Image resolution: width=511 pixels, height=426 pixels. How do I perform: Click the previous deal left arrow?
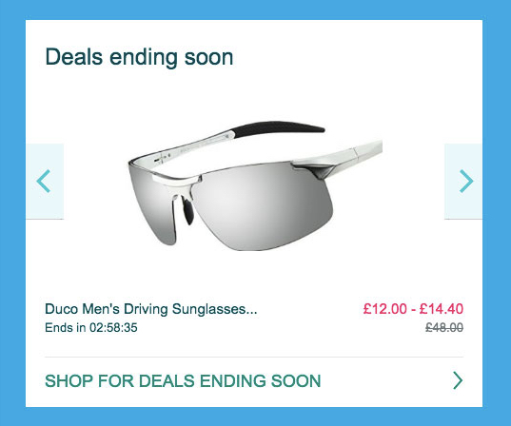coord(44,181)
